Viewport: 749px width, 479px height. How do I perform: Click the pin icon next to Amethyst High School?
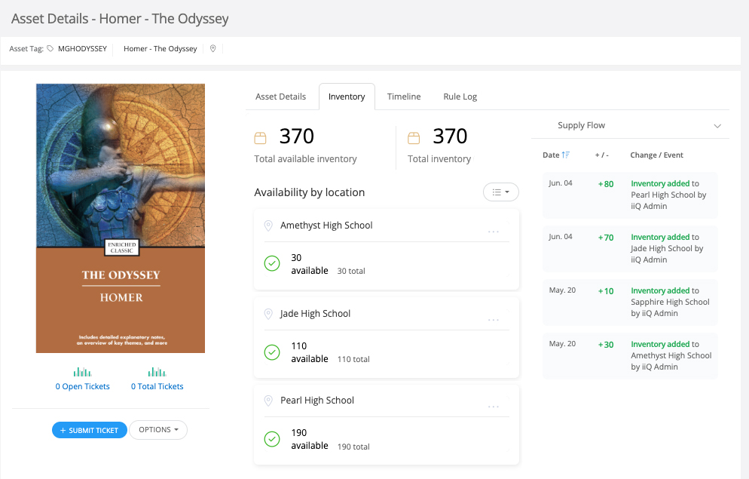(x=268, y=226)
